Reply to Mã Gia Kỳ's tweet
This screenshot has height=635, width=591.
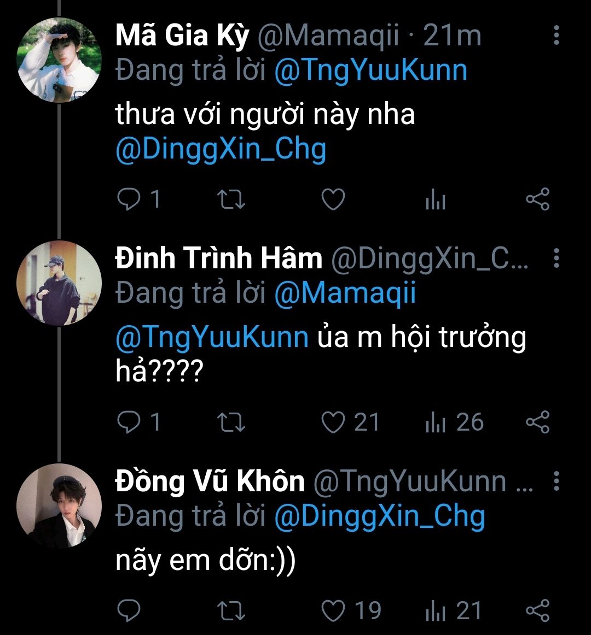[129, 199]
